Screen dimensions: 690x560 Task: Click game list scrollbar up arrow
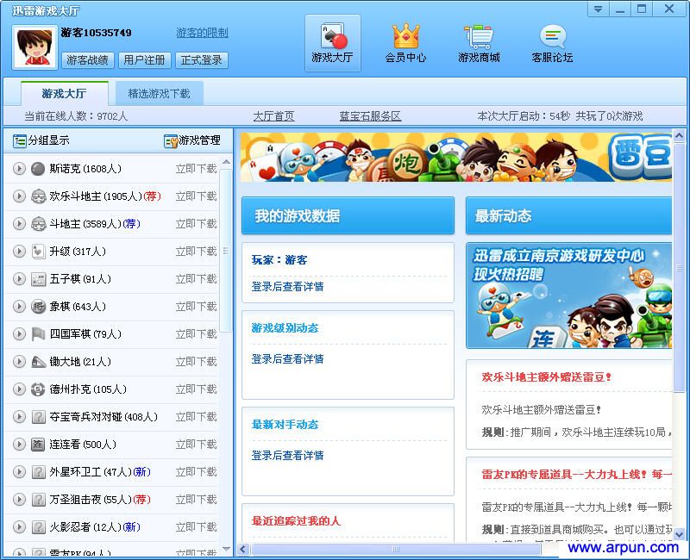pyautogui.click(x=226, y=162)
